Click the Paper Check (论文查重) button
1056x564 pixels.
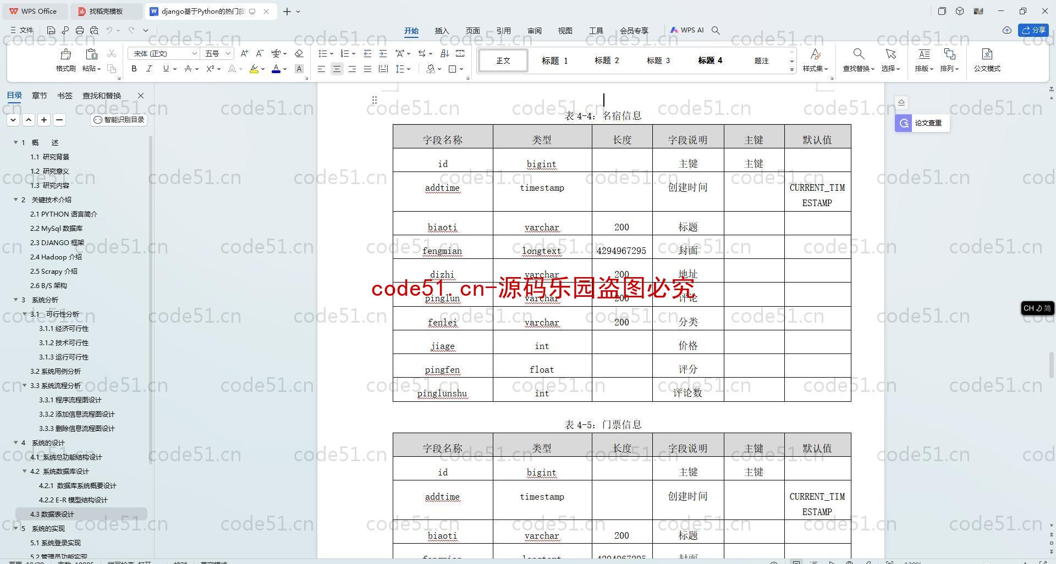point(922,123)
